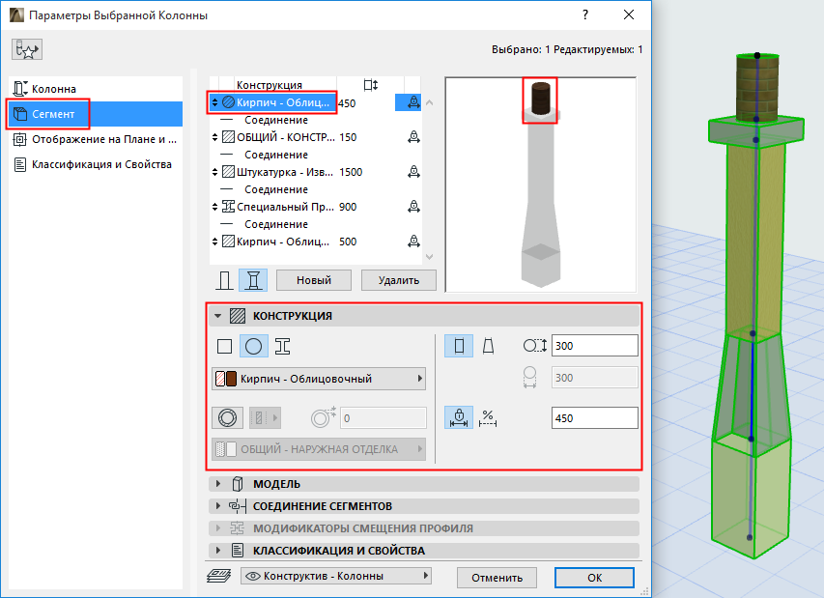Screen dimensions: 824x598
Task: Select the circular cross-section shape icon
Action: [253, 345]
